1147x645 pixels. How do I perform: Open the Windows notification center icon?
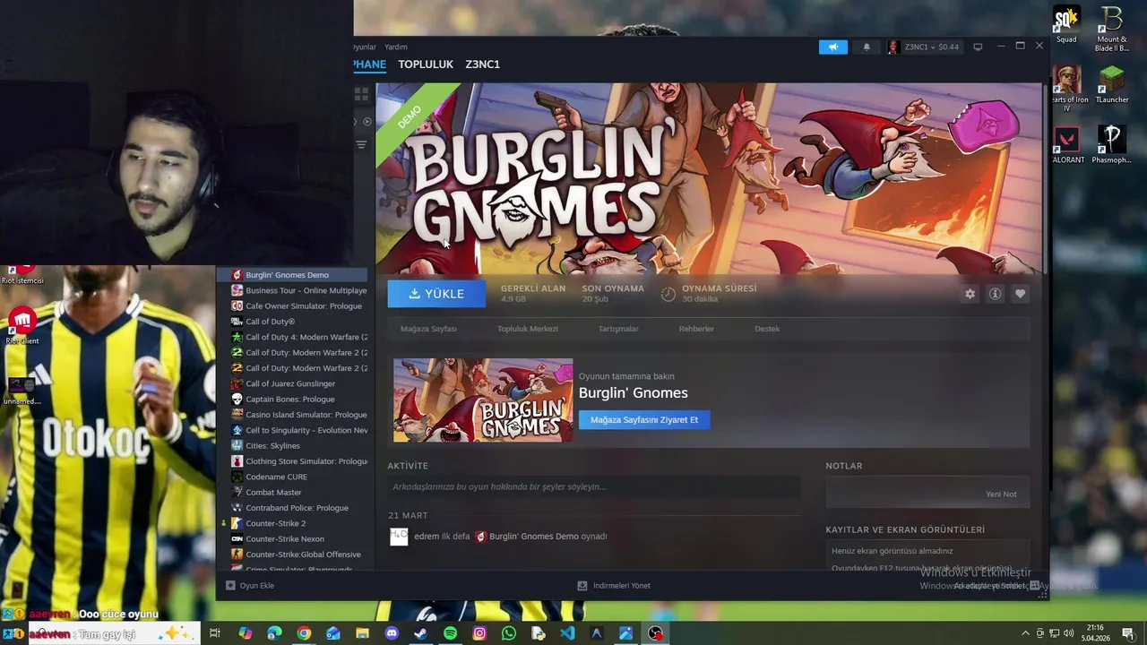click(x=1128, y=633)
